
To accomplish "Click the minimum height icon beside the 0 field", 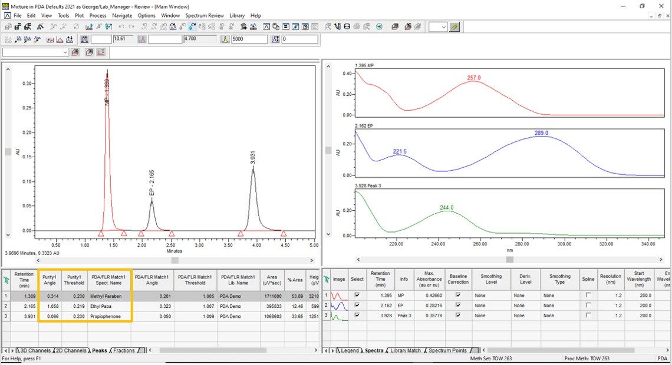I will coord(275,39).
